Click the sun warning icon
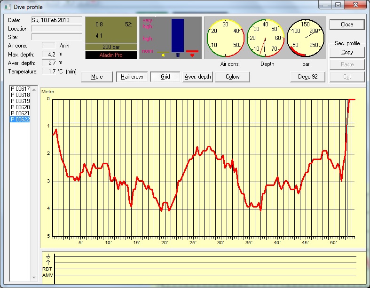 (x=163, y=55)
